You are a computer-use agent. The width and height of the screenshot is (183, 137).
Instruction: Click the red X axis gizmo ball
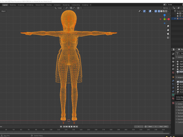pyautogui.click(x=169, y=19)
